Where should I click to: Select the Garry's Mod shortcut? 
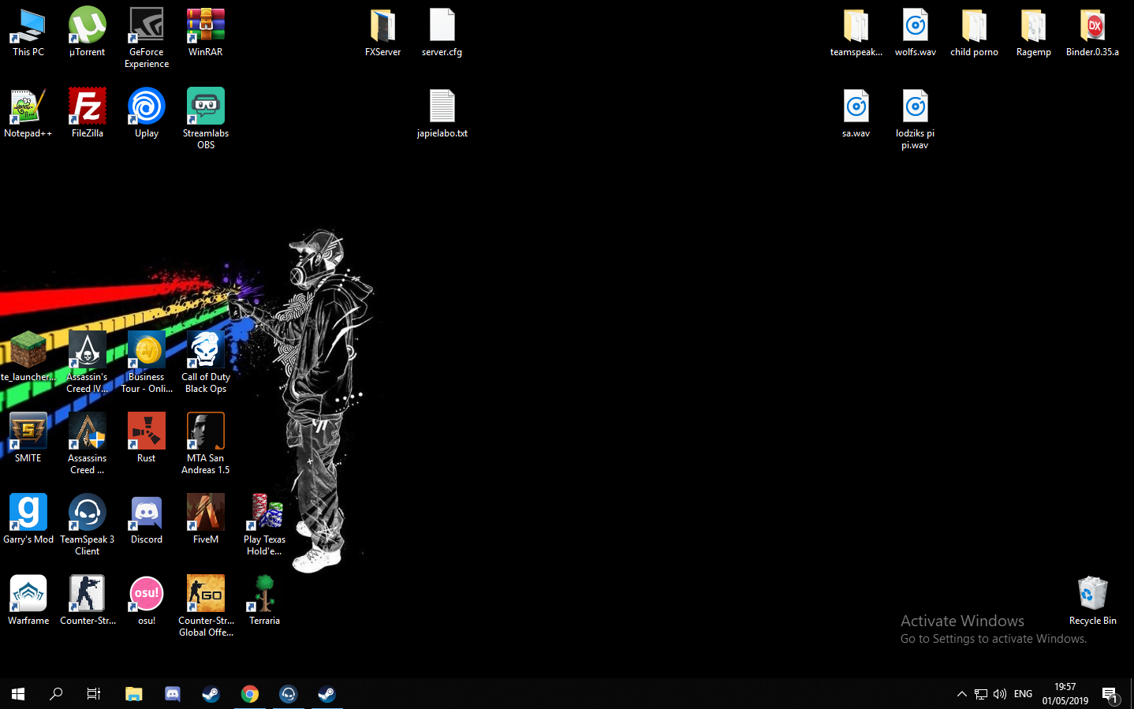coord(28,520)
